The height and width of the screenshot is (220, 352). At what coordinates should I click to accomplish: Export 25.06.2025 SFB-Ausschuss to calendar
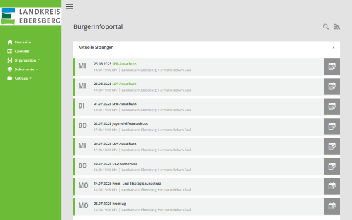[x=331, y=66]
